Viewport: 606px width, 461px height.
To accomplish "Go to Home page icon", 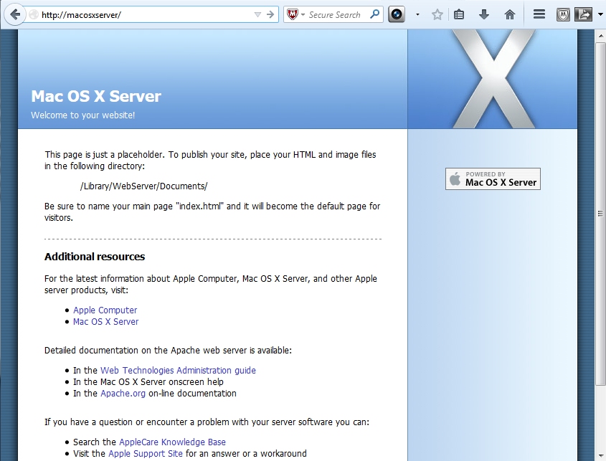I will pyautogui.click(x=509, y=14).
